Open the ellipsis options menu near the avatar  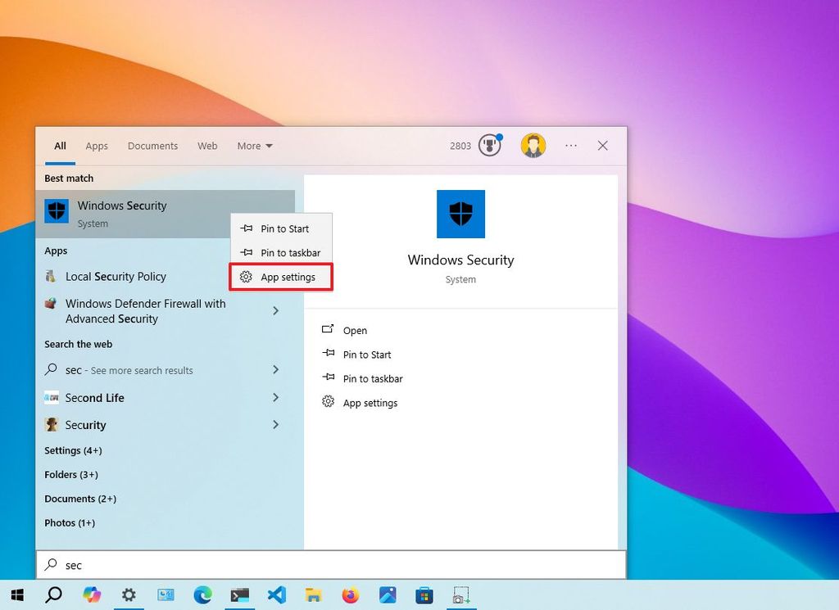click(570, 145)
